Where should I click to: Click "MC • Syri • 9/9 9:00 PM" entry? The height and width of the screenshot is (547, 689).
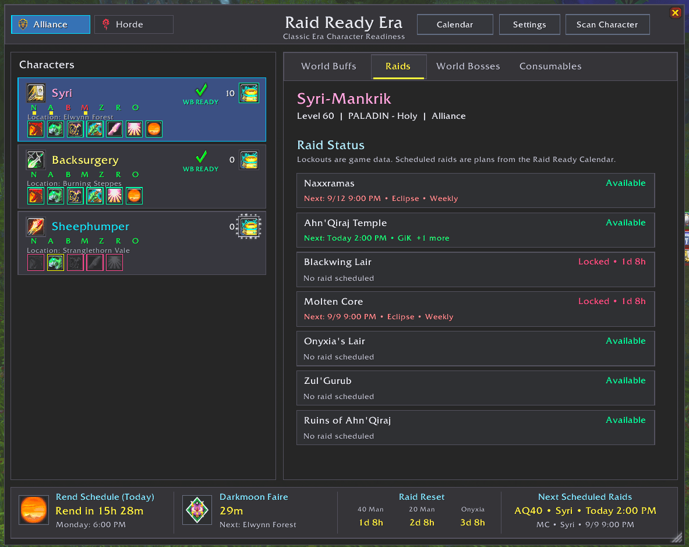point(585,525)
